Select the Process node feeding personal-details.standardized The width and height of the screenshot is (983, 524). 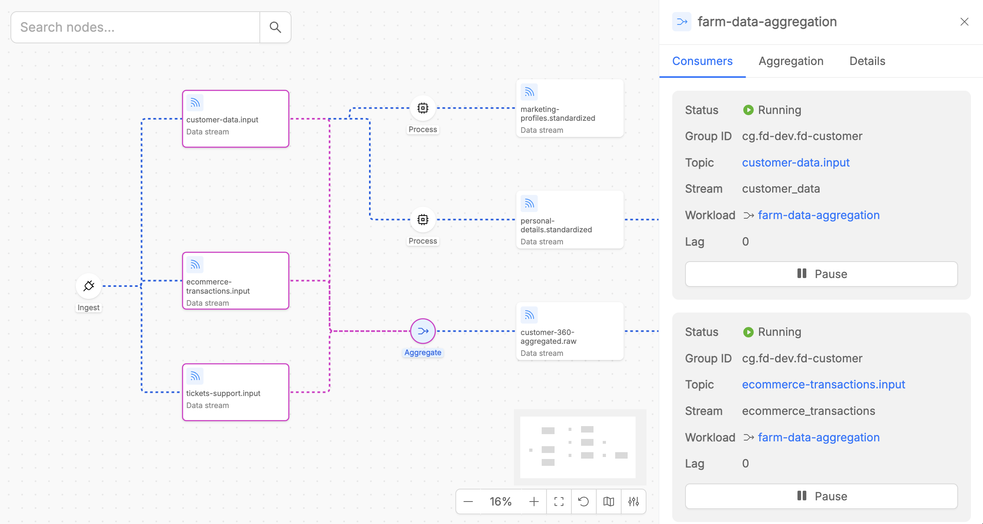click(x=423, y=219)
